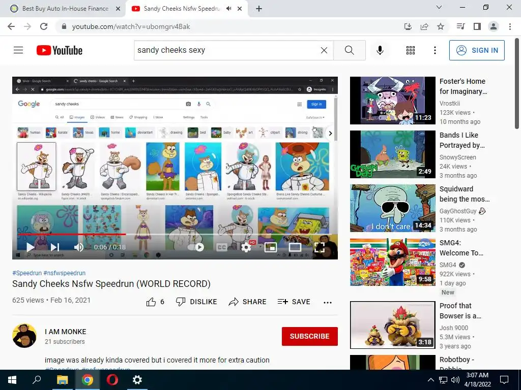This screenshot has height=390, width=521.
Task: Open Foster's Home for Imaginary video thumbnail
Action: click(x=393, y=101)
